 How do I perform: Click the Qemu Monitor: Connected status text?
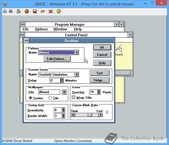coord(73,141)
